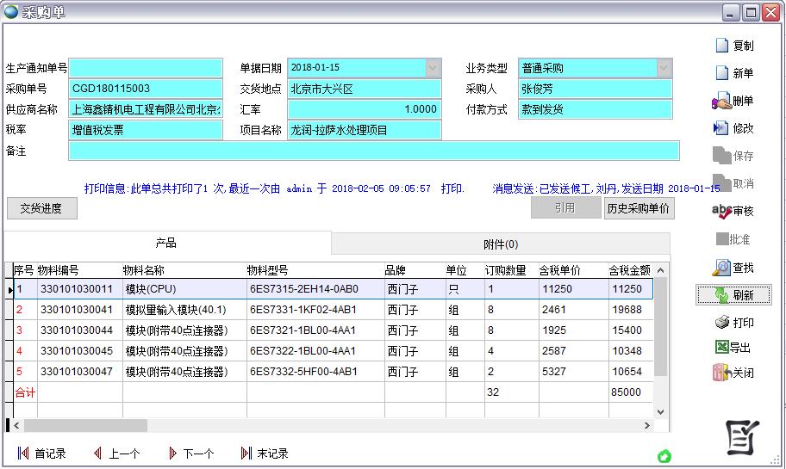This screenshot has width=786, height=469.
Task: Close the form using 关闭 icon
Action: pos(733,373)
